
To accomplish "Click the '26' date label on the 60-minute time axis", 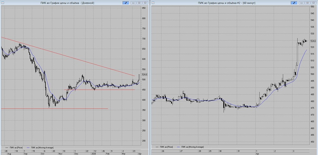I will 163,151.
